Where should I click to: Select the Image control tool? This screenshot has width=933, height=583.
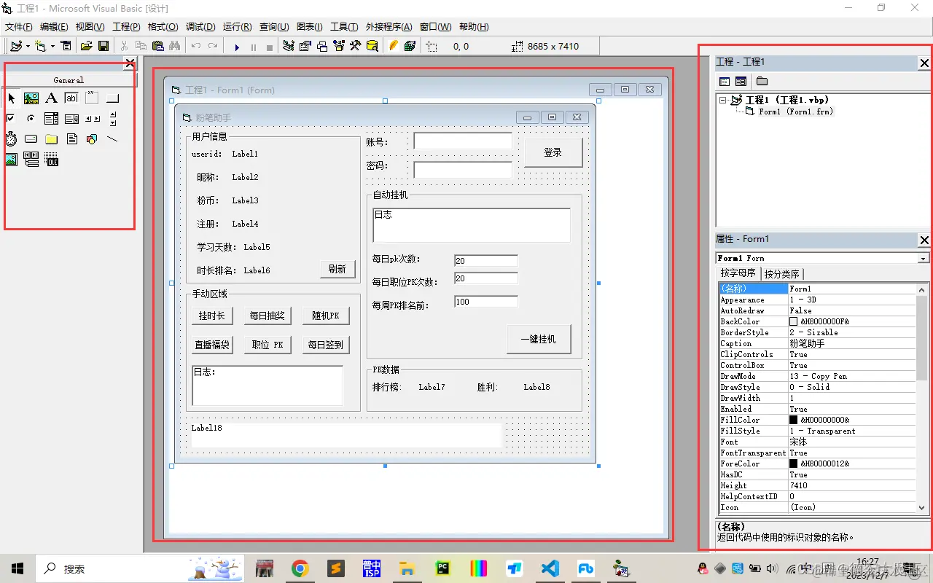point(11,160)
